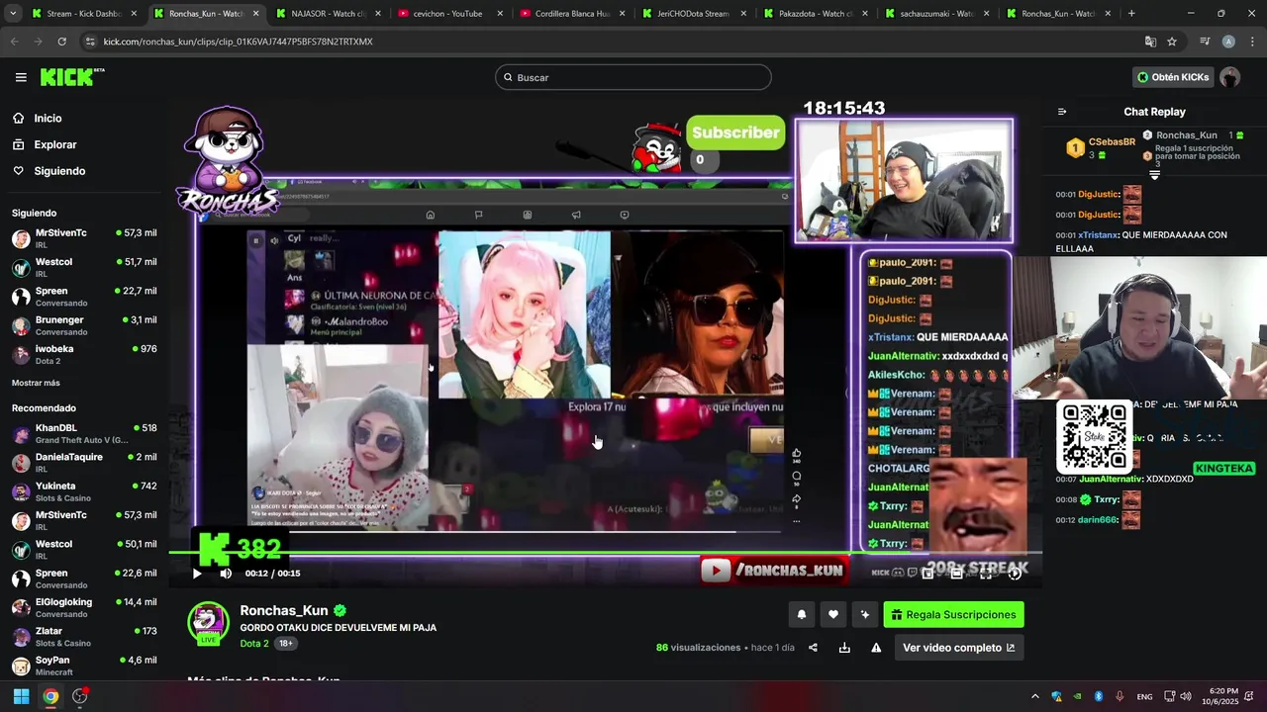Screen dimensions: 1267x712
Task: Collapse the Chat Replay panel
Action: pyautogui.click(x=1062, y=112)
